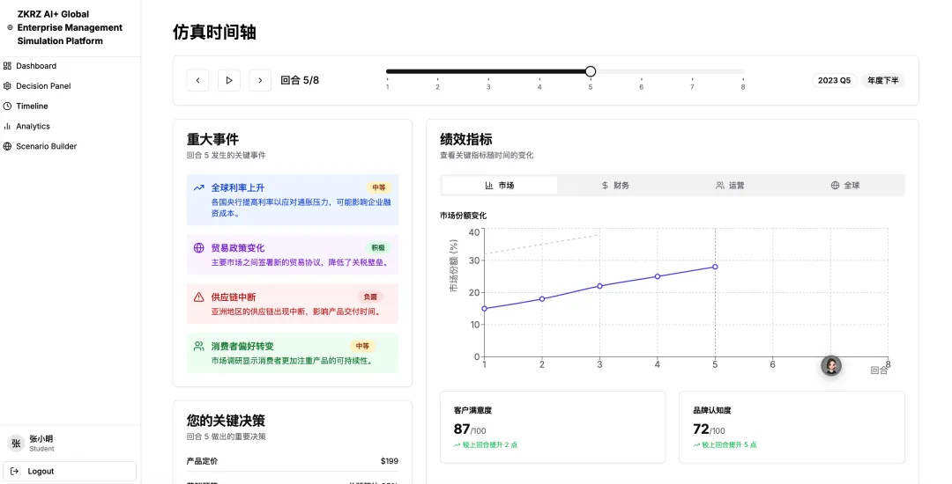Click the Analytics bar chart icon
The image size is (952, 484).
[7, 126]
